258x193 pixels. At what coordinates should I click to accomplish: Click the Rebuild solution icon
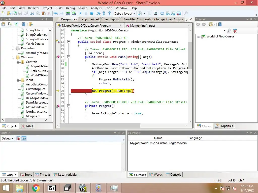(74, 14)
